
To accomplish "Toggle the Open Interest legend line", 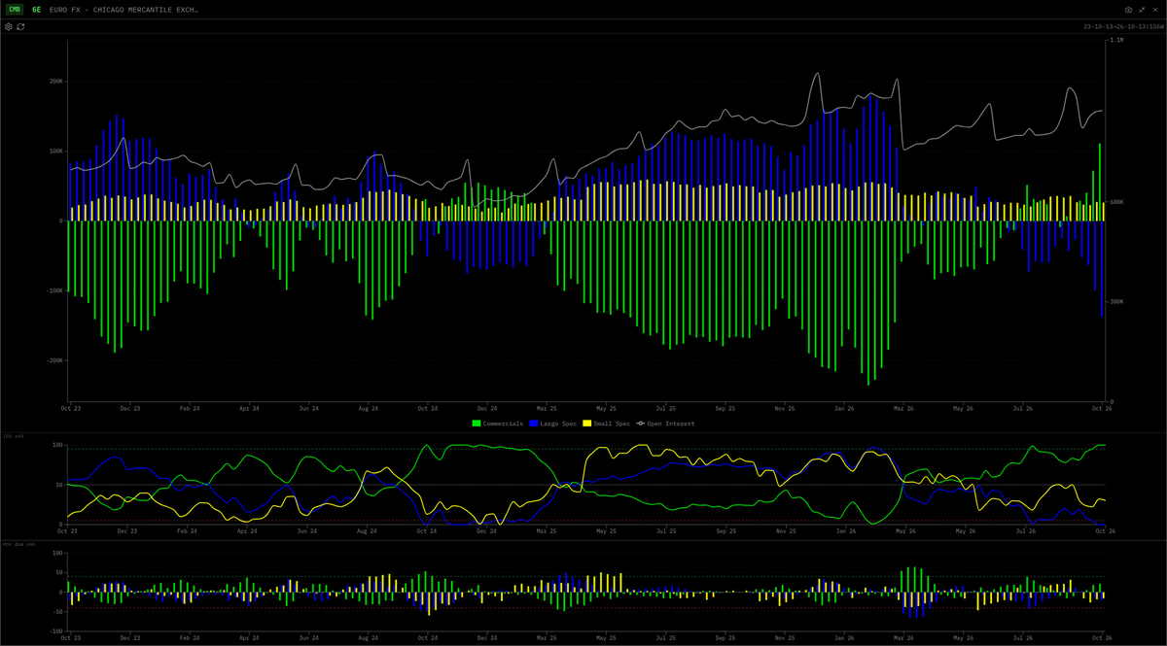I will tap(666, 424).
